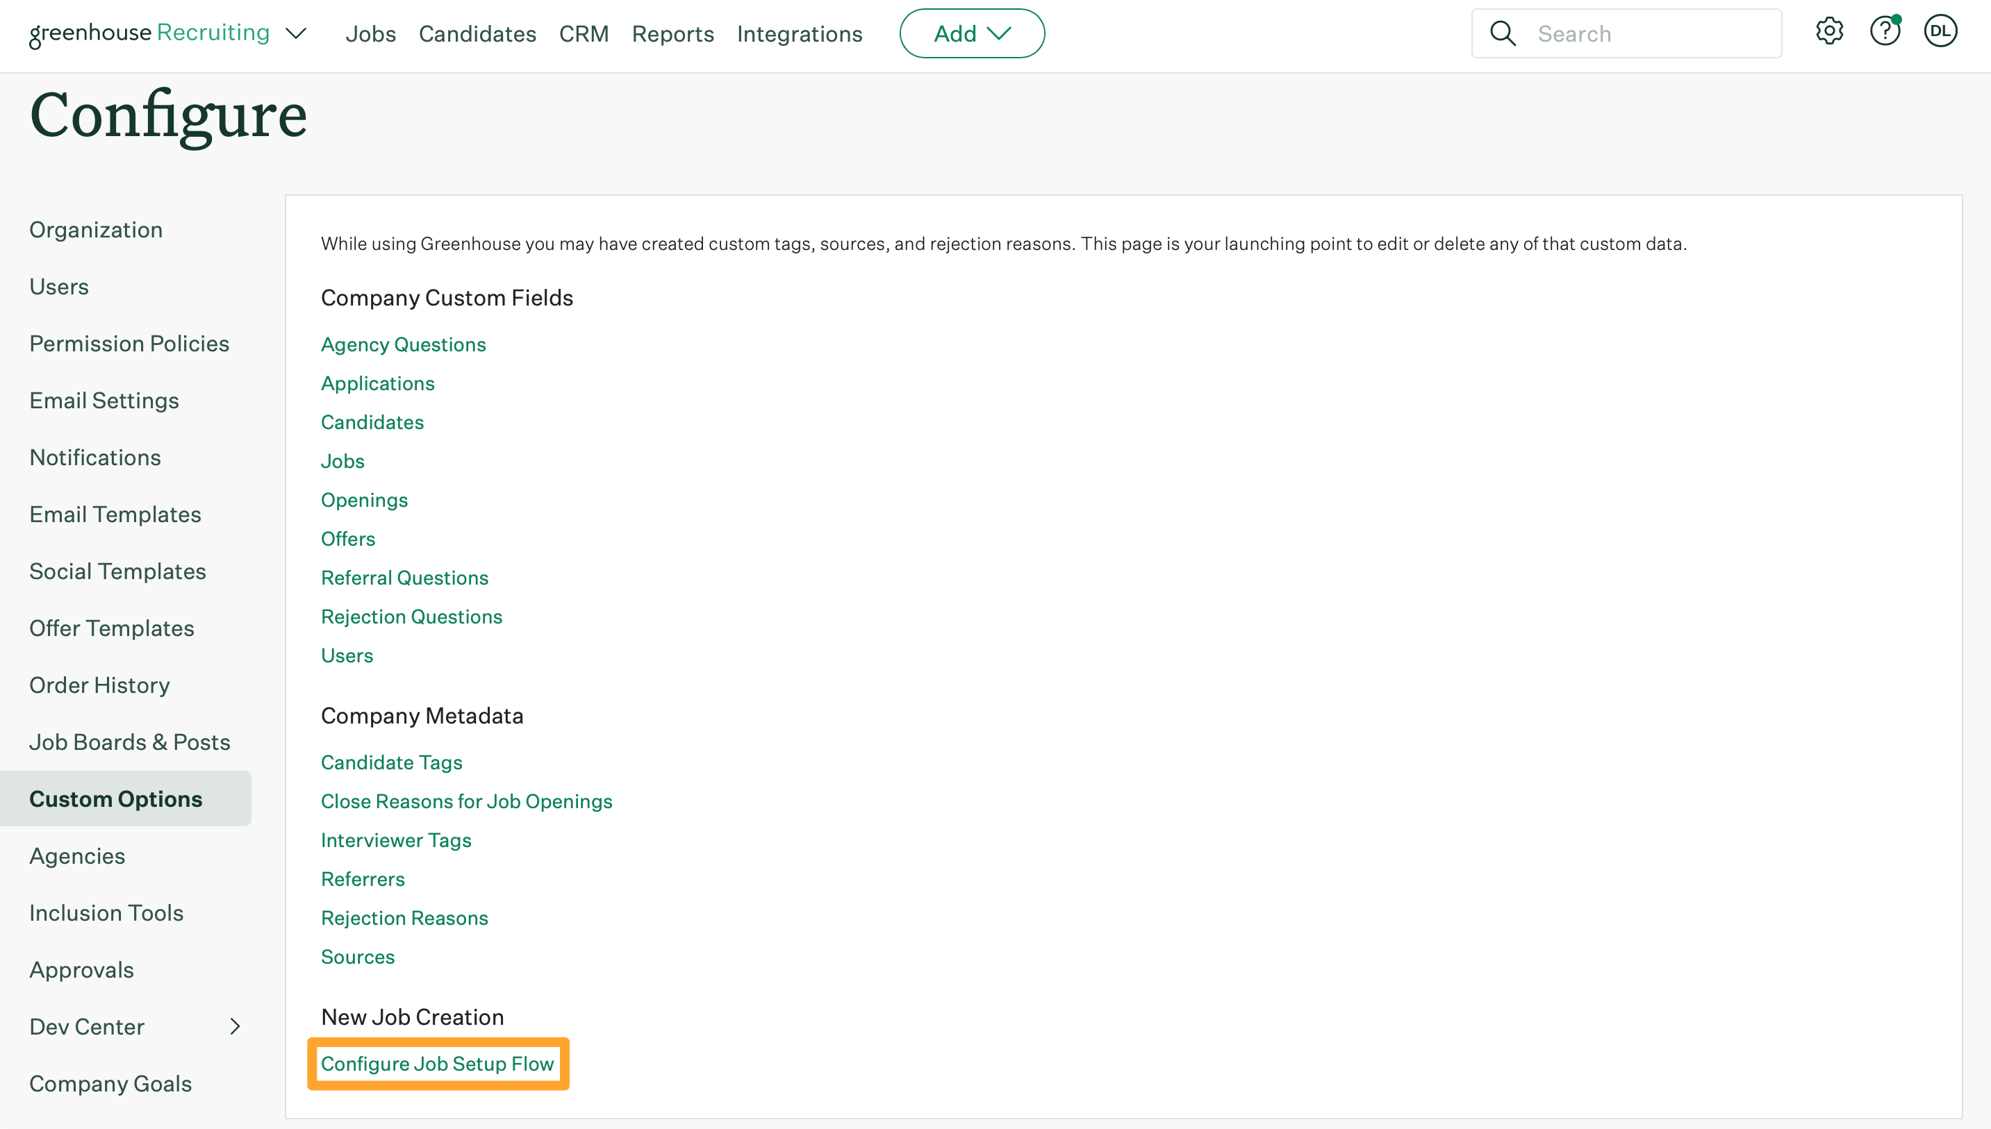This screenshot has width=1991, height=1129.
Task: Select Organization sidebar item
Action: click(96, 228)
